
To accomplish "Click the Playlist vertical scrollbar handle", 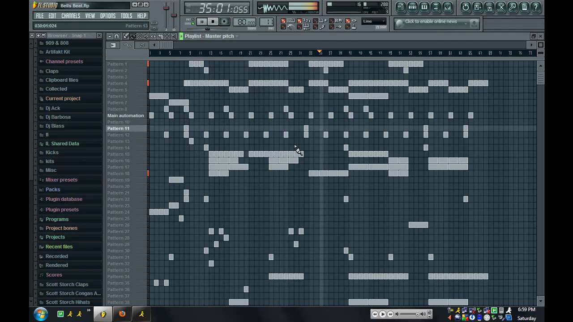I will [x=540, y=77].
